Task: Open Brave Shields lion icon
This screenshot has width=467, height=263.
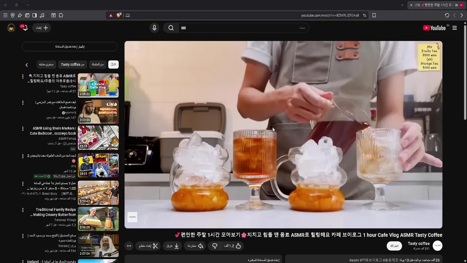Action: [119, 15]
